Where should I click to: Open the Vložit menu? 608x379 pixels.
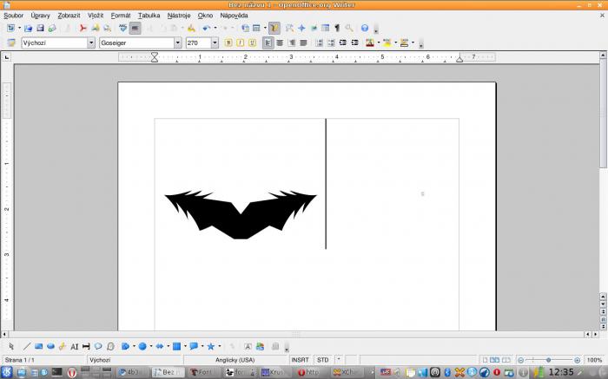click(x=96, y=16)
